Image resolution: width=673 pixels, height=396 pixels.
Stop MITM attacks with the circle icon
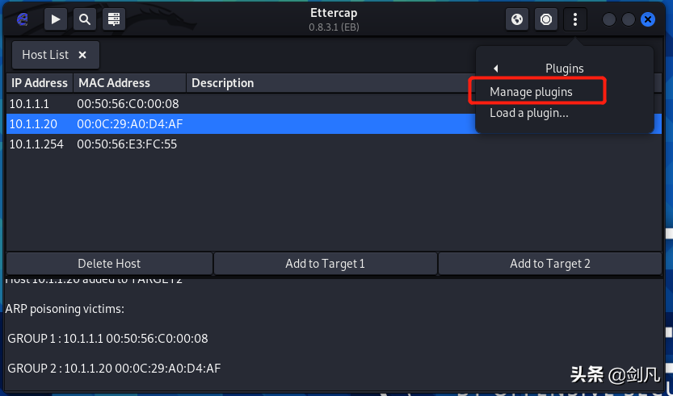(546, 19)
